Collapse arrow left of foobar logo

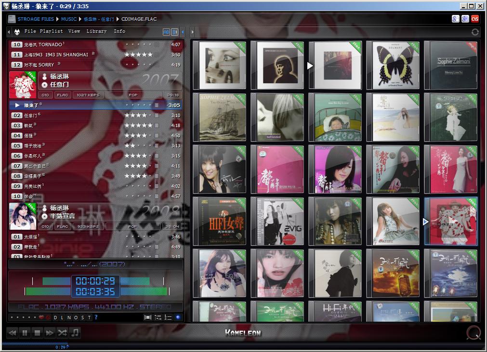point(9,32)
